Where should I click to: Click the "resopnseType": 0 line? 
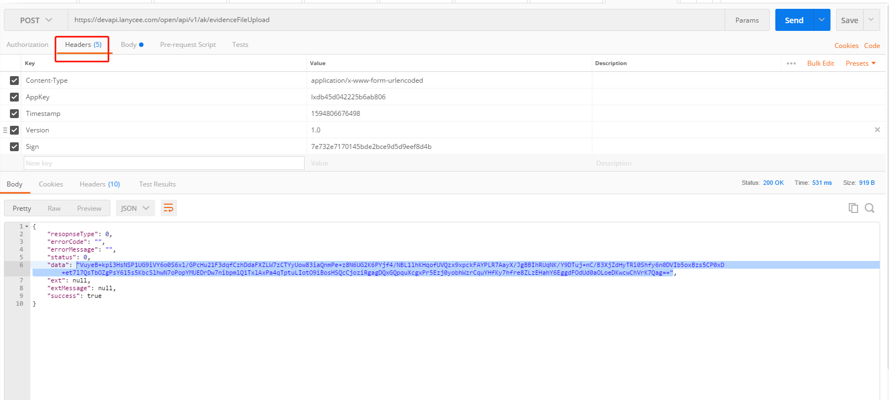(x=79, y=234)
